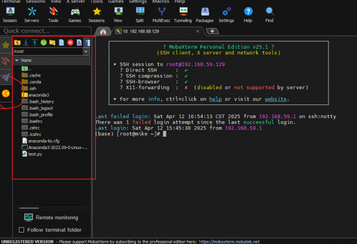Select the .bash_profile file
The width and height of the screenshot is (357, 244).
pyautogui.click(x=37, y=115)
